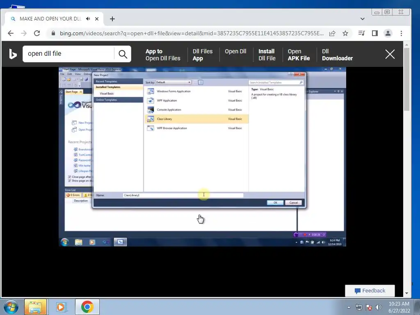
Task: Mute the tab audio icon
Action: point(88,19)
